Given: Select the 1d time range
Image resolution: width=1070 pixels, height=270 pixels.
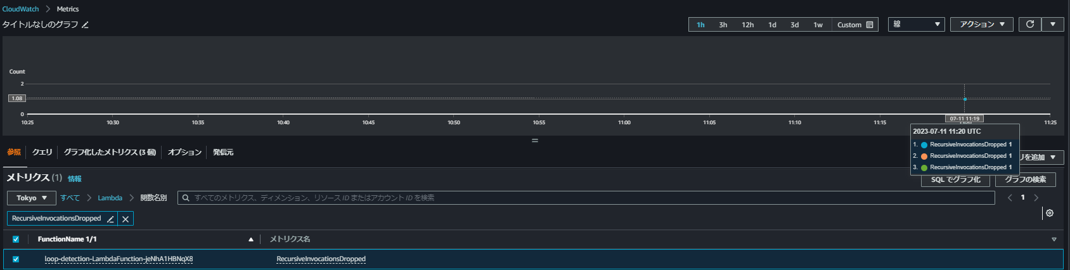Looking at the screenshot, I should click(x=772, y=25).
